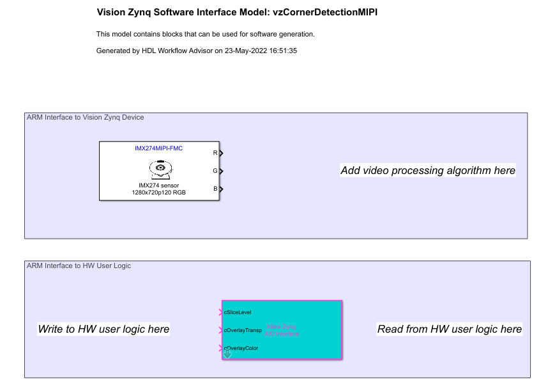Select the 'ARM Interface to Vision Zynq Device' area label

coord(85,118)
